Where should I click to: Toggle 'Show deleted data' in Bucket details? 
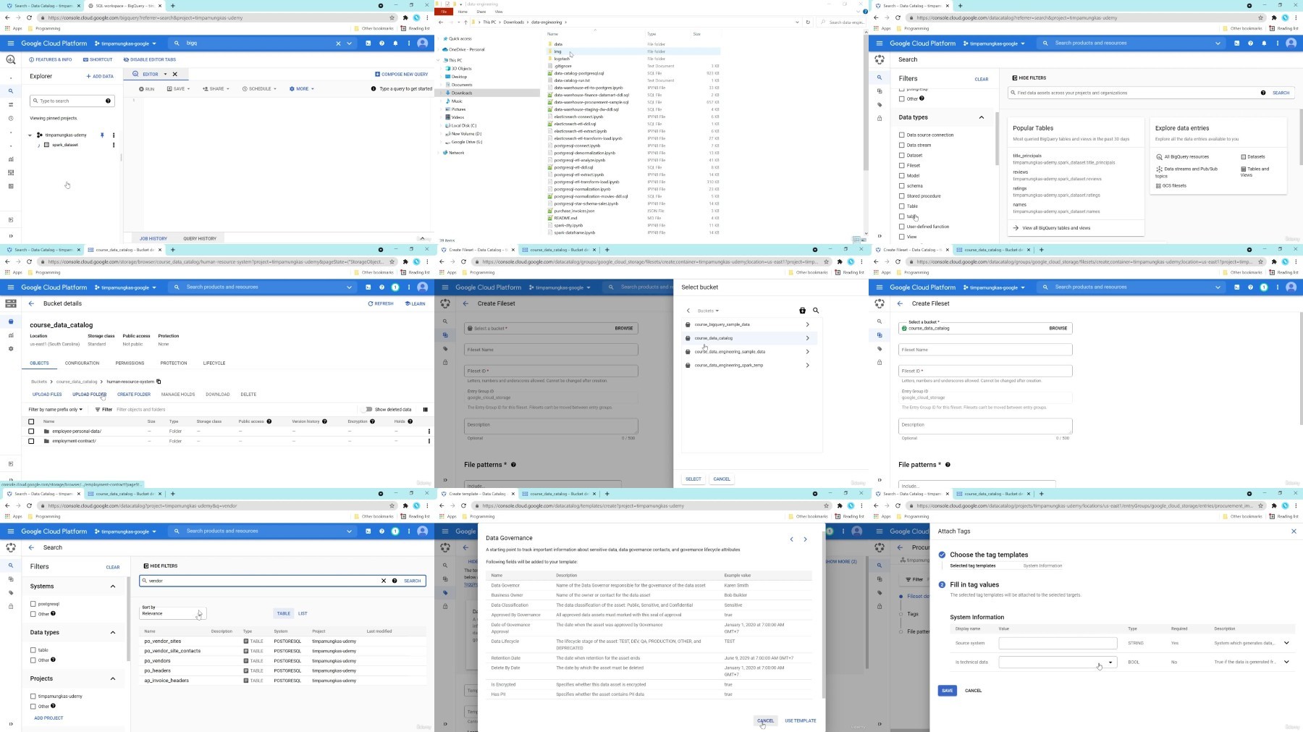point(368,409)
